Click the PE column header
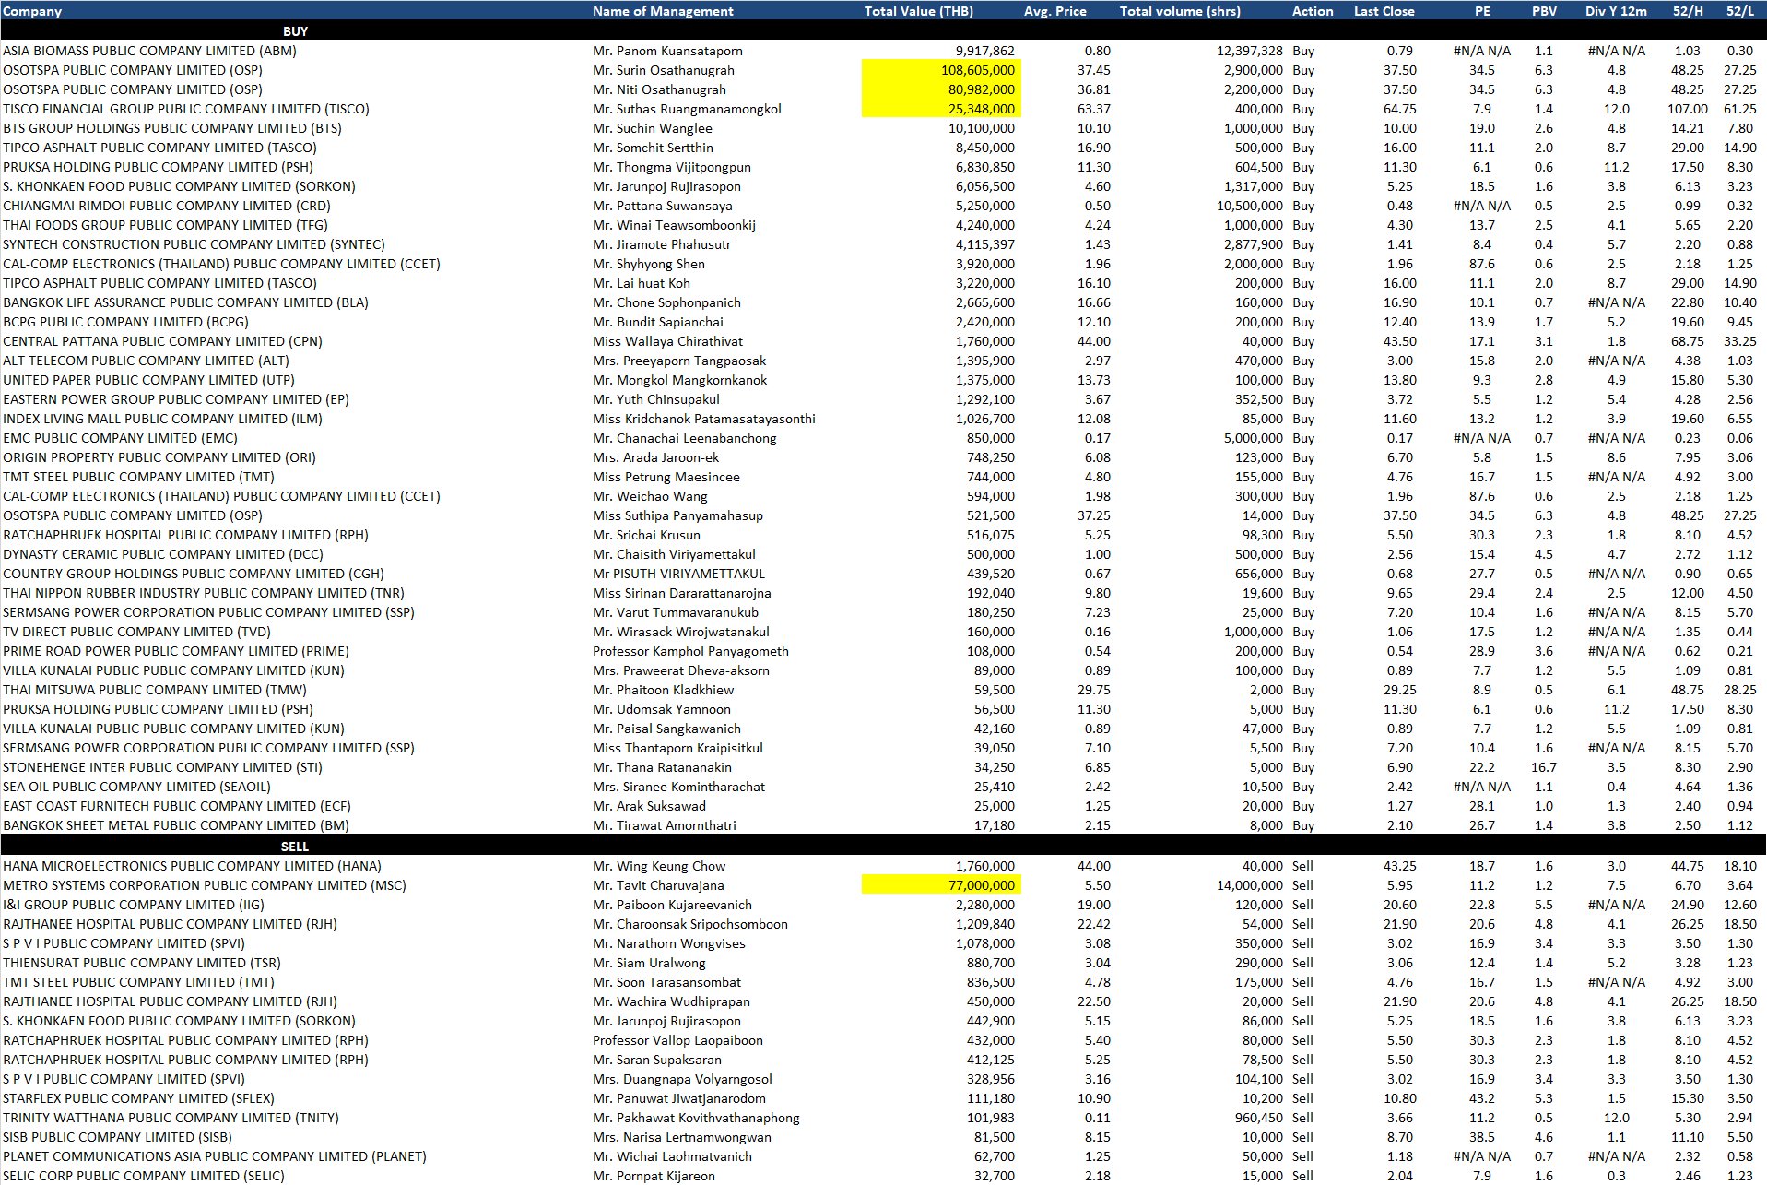This screenshot has width=1767, height=1185. (1482, 11)
